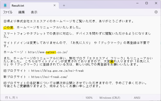
Task: Click the highlighted netnsi in URL
Action: 51,52
